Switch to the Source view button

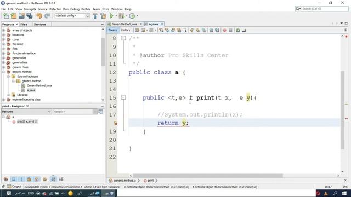coord(112,30)
